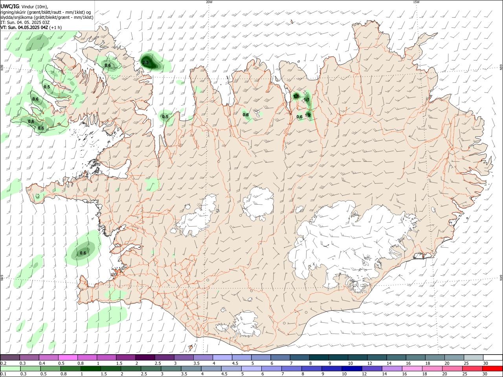Select the dark blue rain swatch between 10 and 12
503x377 pixels.
(351, 369)
